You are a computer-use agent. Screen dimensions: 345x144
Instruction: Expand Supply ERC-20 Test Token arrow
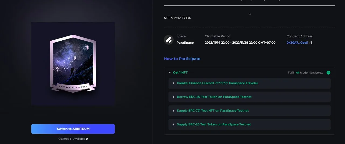[x=174, y=125]
